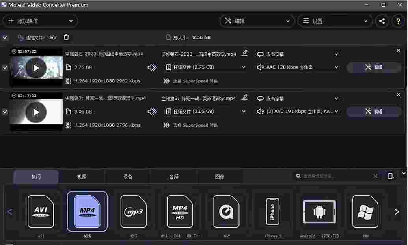Viewport: 408px width, 245px height.
Task: Uncheck the first file's checkbox
Action: pyautogui.click(x=5, y=68)
